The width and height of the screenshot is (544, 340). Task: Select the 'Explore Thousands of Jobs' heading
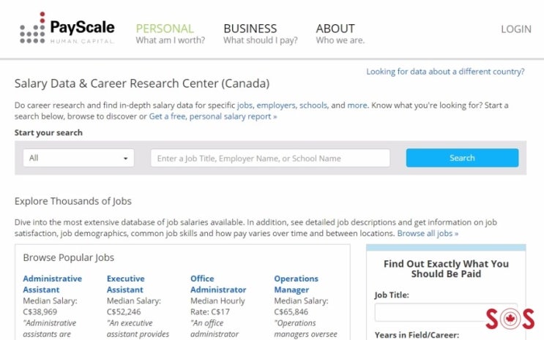[73, 201]
